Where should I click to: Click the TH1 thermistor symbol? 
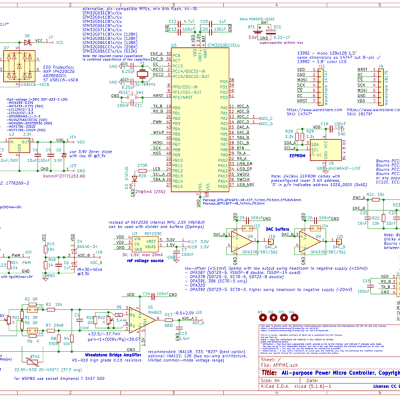click(33, 361)
